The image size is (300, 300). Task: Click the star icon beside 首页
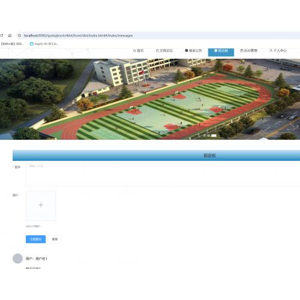(134, 50)
